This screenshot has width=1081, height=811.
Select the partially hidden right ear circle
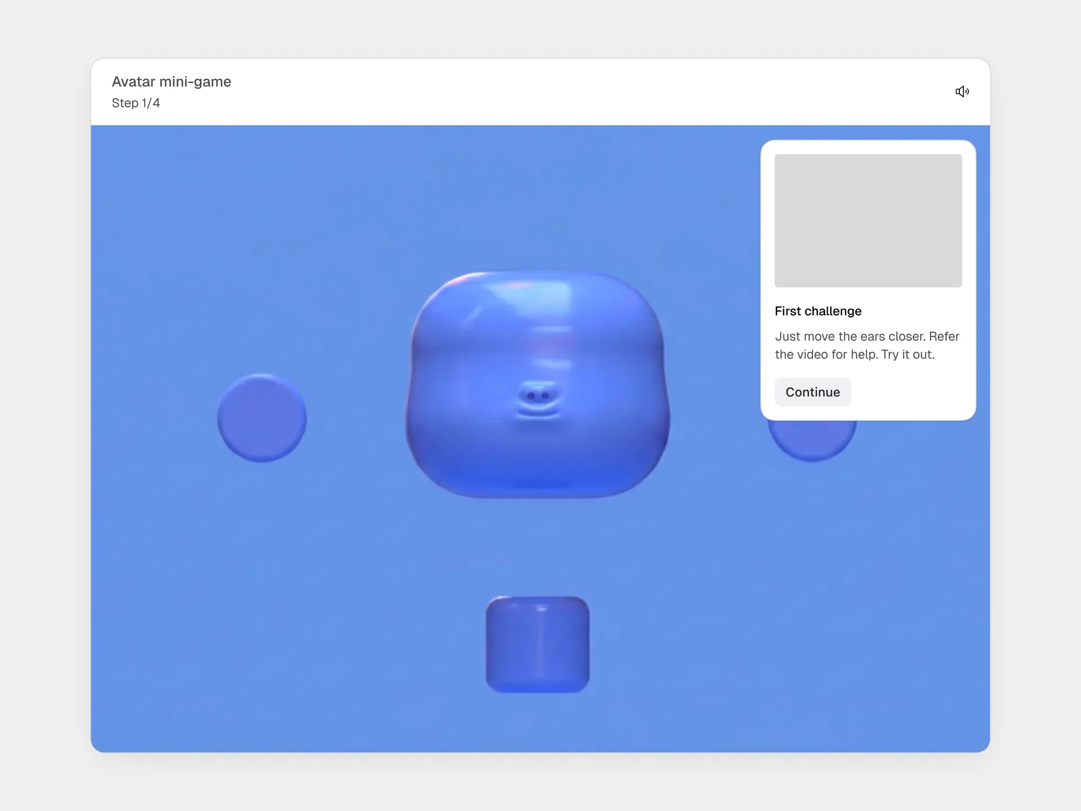coord(811,440)
